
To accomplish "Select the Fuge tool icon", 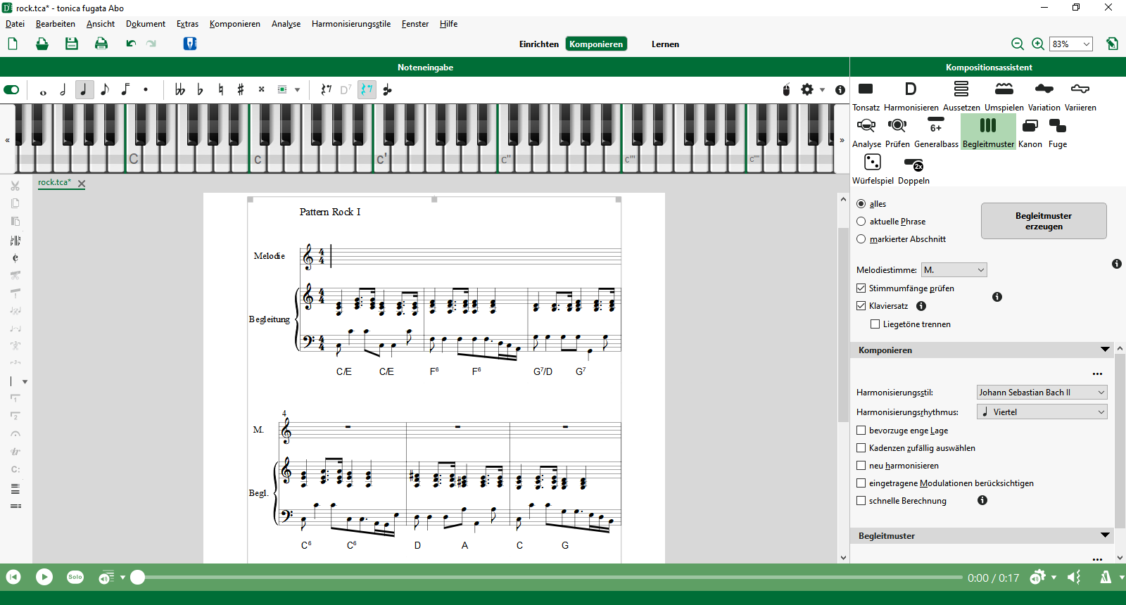I will [1057, 127].
